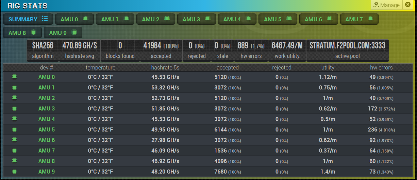Select the SHA256 algorithm stat
This screenshot has width=417, height=180.
tap(43, 51)
